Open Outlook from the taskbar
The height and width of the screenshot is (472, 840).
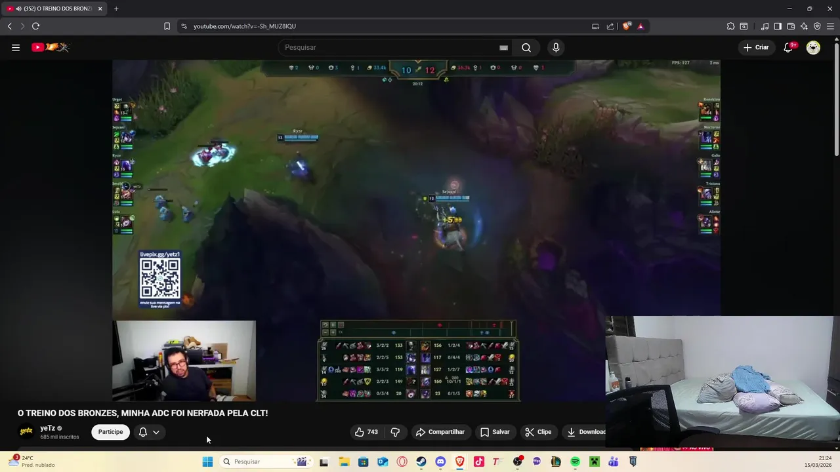(383, 462)
